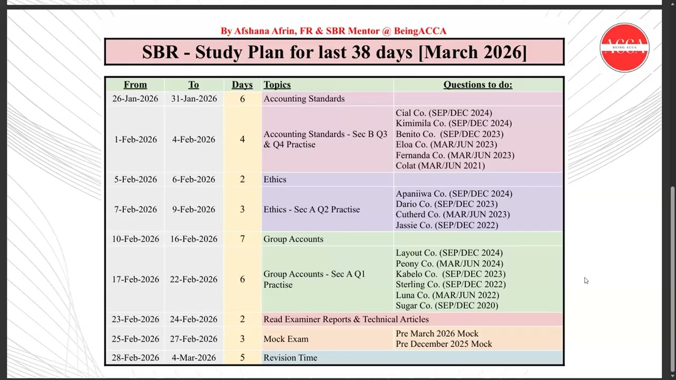Click 'Luna Co. (MAR/JUN 2022)' question
Image resolution: width=676 pixels, height=380 pixels.
pyautogui.click(x=447, y=295)
